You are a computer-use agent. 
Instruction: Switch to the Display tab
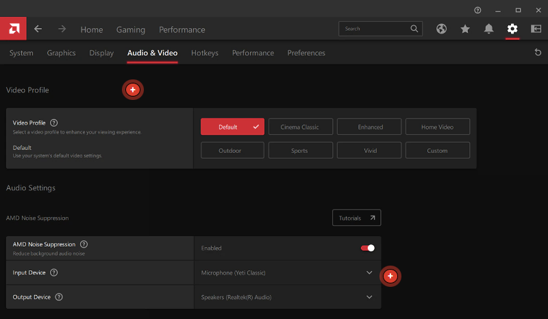coord(101,53)
